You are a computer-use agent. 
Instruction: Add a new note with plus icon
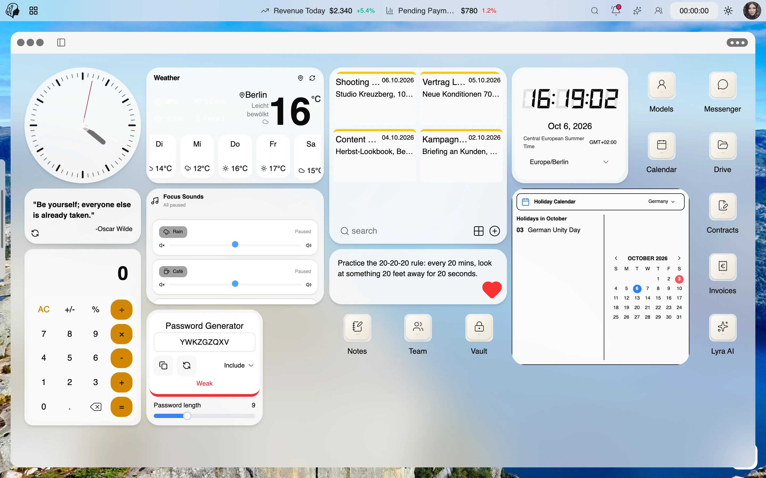tap(494, 231)
